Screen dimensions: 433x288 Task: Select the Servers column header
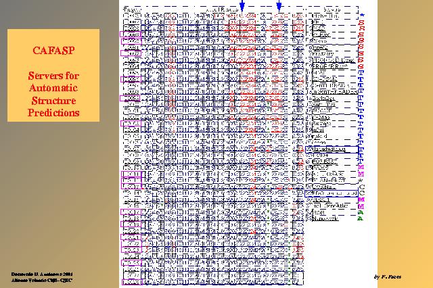[332, 10]
